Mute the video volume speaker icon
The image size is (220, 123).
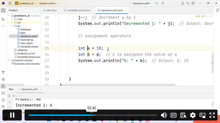pyautogui.click(x=164, y=115)
